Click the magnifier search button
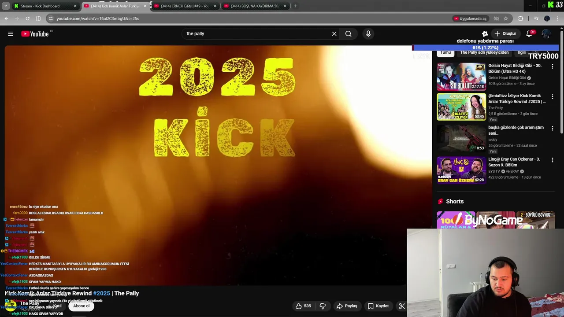Image resolution: width=564 pixels, height=317 pixels. click(x=348, y=34)
